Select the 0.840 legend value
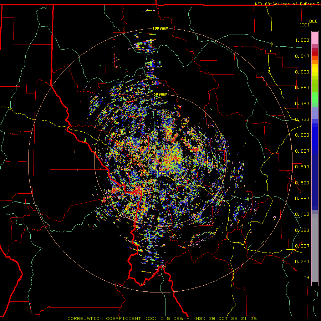 tap(302, 88)
